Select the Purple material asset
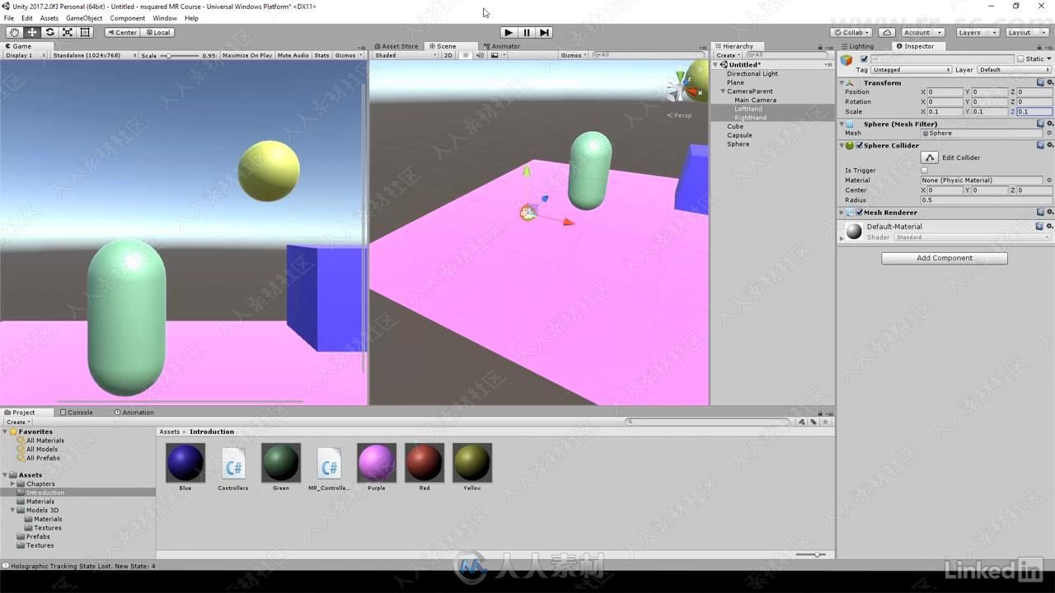This screenshot has width=1055, height=593. point(377,467)
